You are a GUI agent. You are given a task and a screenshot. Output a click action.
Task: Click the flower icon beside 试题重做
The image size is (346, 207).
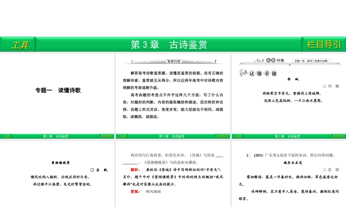[243, 72]
